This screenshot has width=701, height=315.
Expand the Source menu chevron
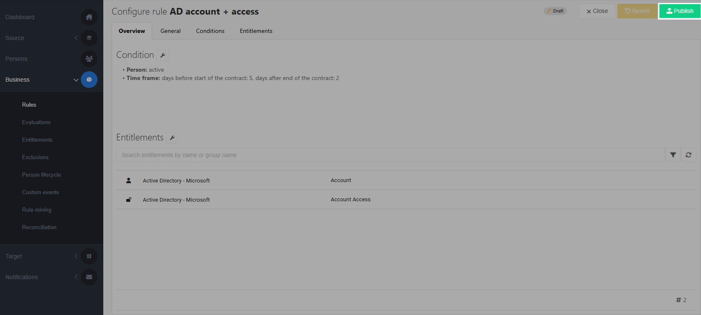[76, 38]
